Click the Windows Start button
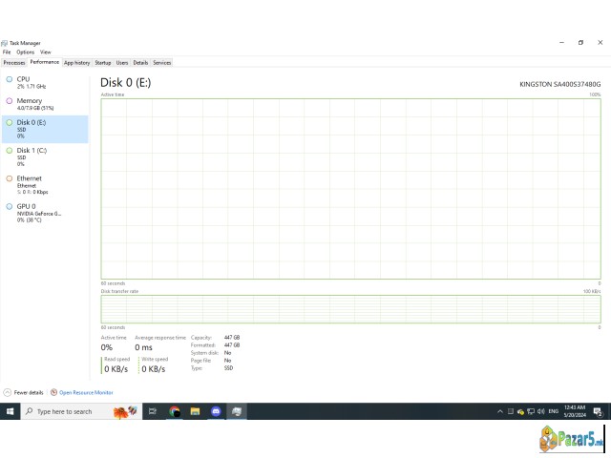The height and width of the screenshot is (458, 611). point(11,411)
